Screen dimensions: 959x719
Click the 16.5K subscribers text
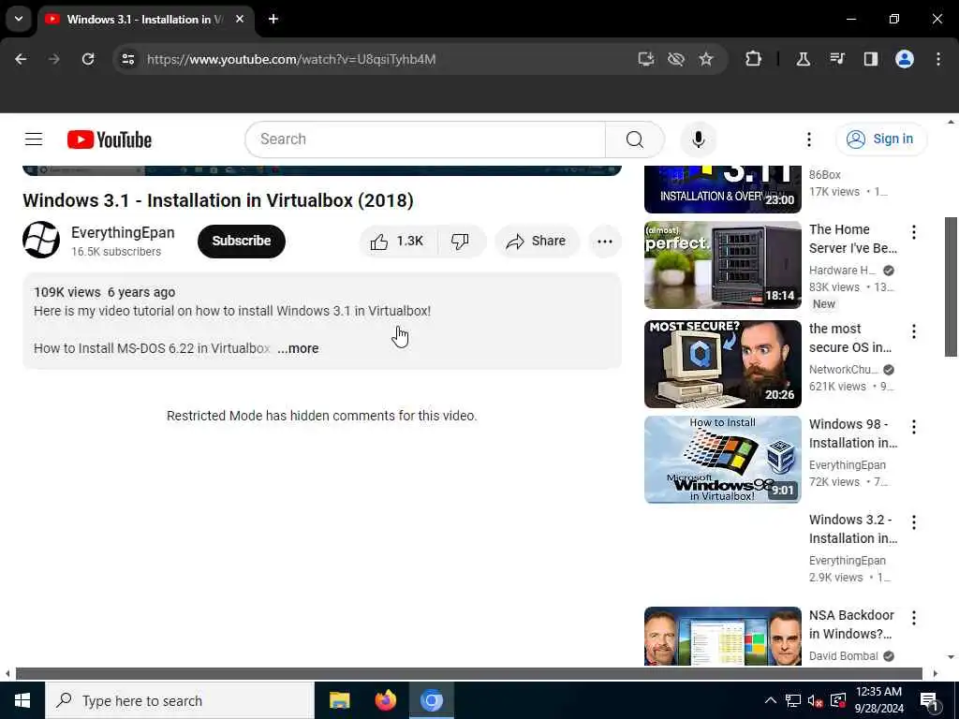click(116, 252)
